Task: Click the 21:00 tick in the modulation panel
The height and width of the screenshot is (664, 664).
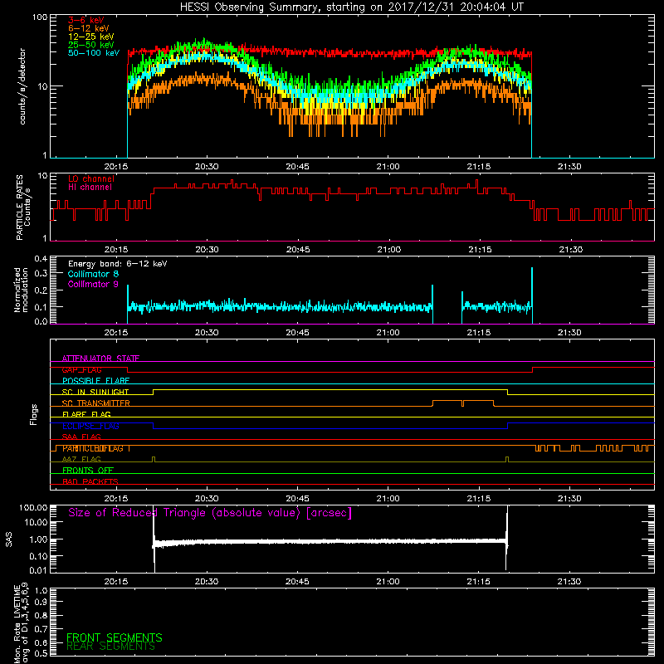Action: pyautogui.click(x=388, y=333)
